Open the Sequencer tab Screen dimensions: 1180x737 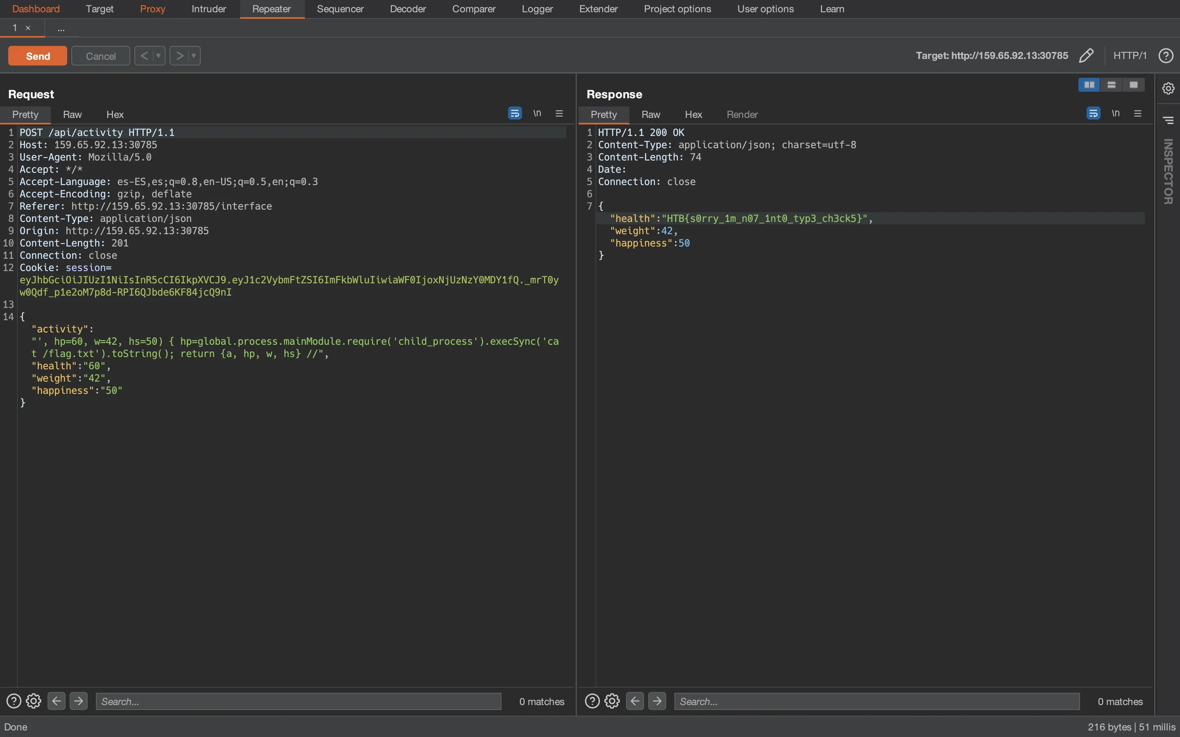(340, 9)
